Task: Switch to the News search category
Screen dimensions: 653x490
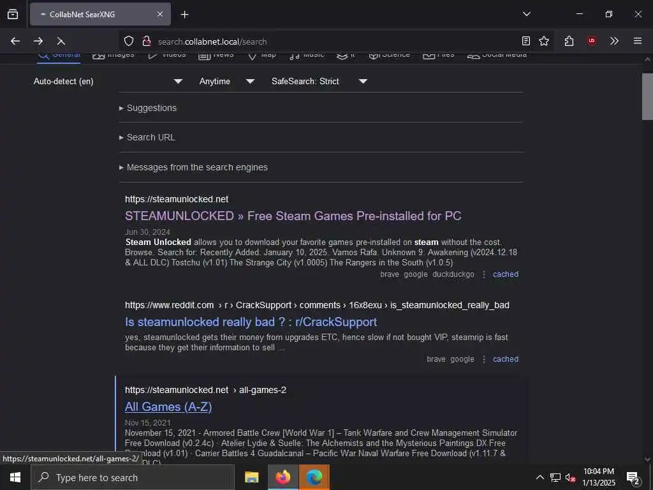Action: click(x=216, y=56)
